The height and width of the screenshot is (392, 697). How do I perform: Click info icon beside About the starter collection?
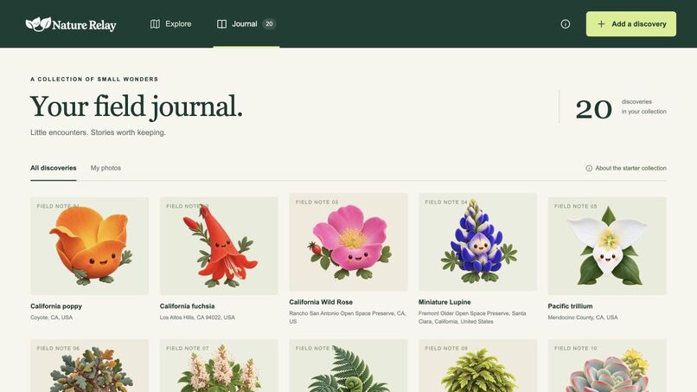click(x=589, y=168)
